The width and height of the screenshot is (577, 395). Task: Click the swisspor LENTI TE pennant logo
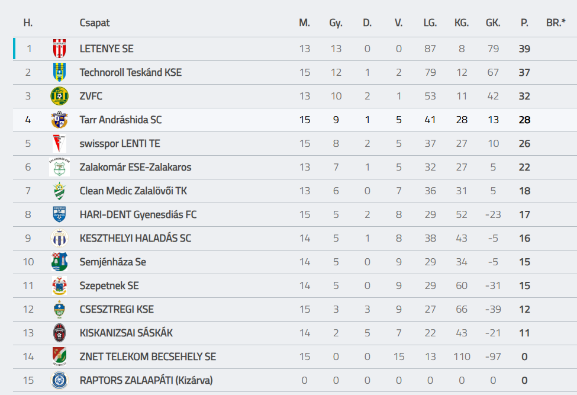[x=59, y=143]
